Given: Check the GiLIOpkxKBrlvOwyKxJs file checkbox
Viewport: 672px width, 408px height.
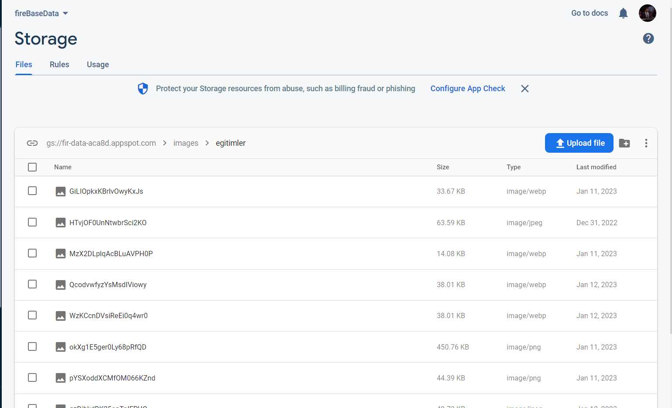Looking at the screenshot, I should (32, 191).
